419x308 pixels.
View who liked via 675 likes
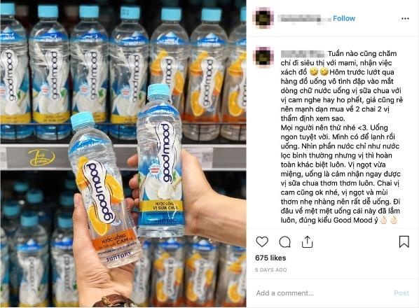click(270, 258)
